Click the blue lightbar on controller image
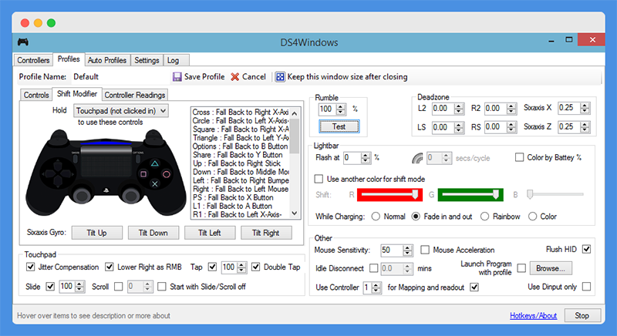This screenshot has height=336, width=617. point(106,143)
